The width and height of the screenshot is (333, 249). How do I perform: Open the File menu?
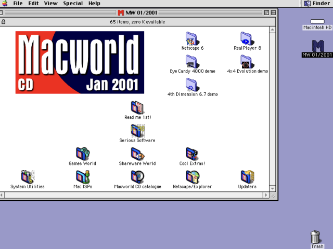coord(18,4)
